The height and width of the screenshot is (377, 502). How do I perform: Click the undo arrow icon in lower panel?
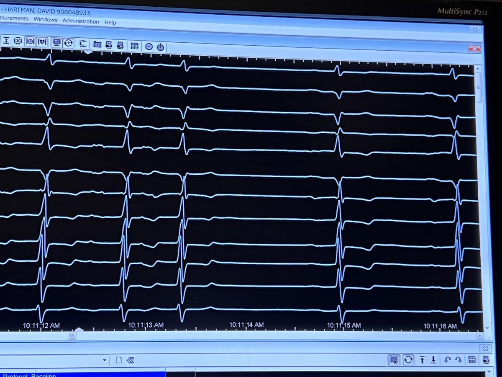tap(448, 359)
